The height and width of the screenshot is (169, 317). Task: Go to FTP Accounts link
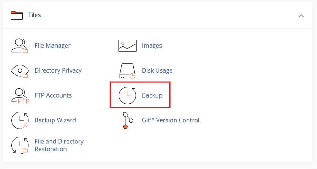coord(53,95)
